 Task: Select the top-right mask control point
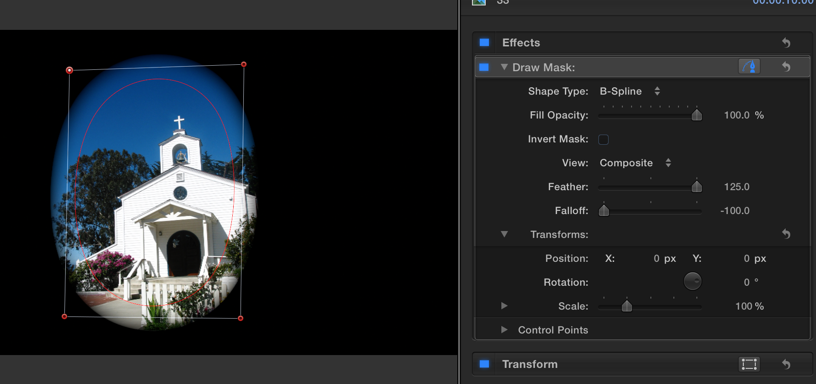pyautogui.click(x=244, y=64)
